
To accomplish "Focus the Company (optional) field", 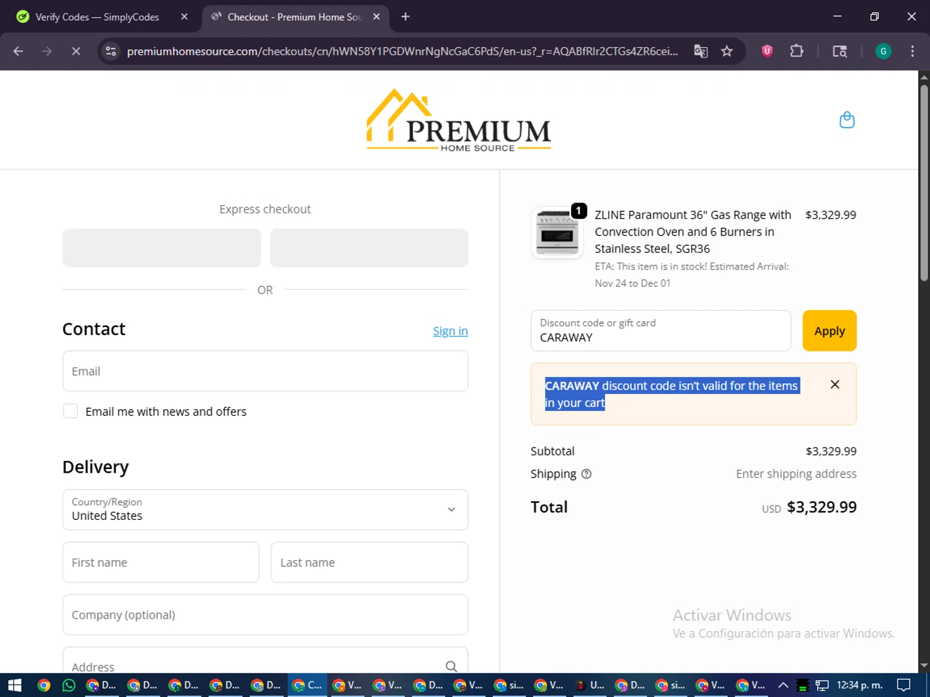I will pyautogui.click(x=265, y=615).
